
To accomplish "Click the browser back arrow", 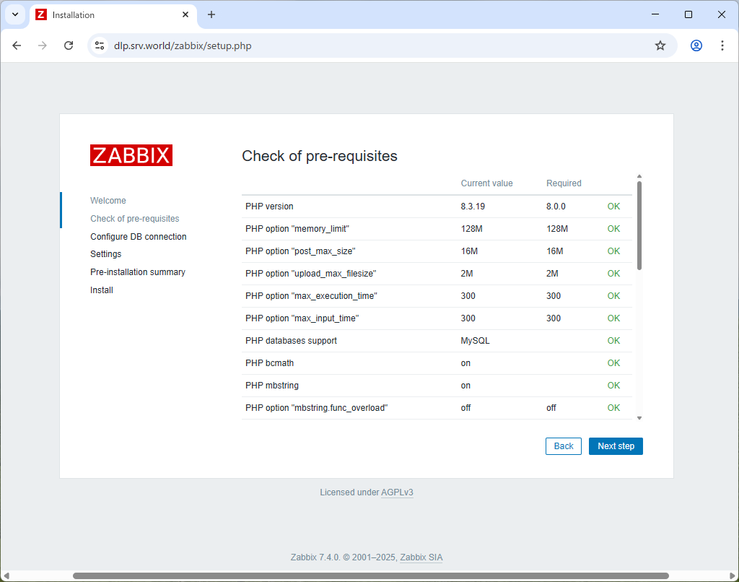I will tap(17, 45).
